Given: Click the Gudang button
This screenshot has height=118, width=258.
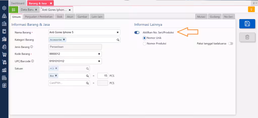Looking at the screenshot, I should point(215,17).
